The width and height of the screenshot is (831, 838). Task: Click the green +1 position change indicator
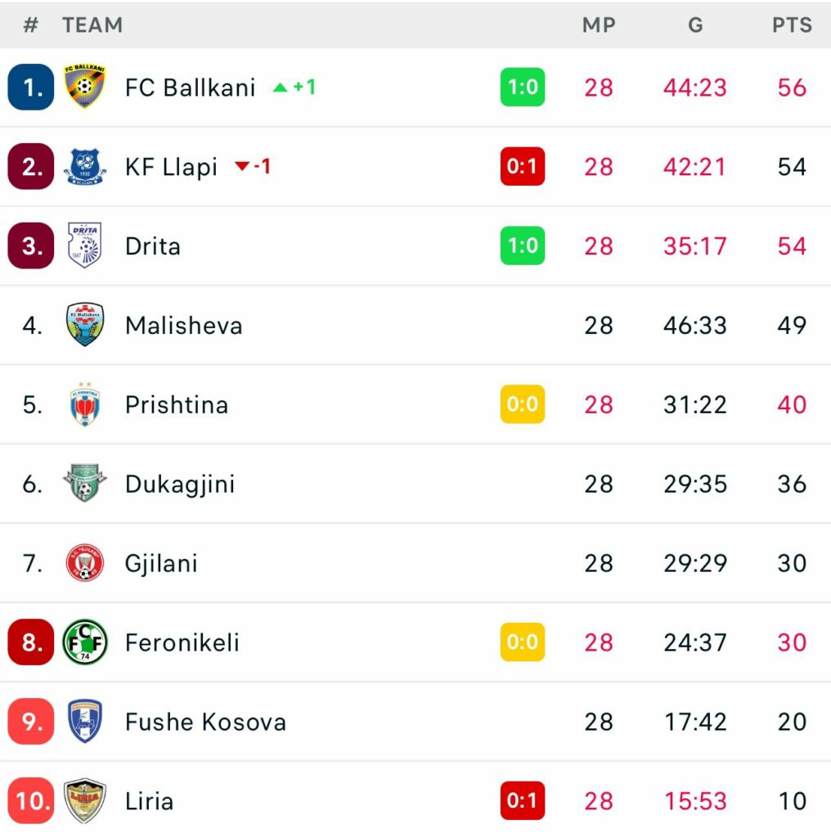pyautogui.click(x=294, y=87)
